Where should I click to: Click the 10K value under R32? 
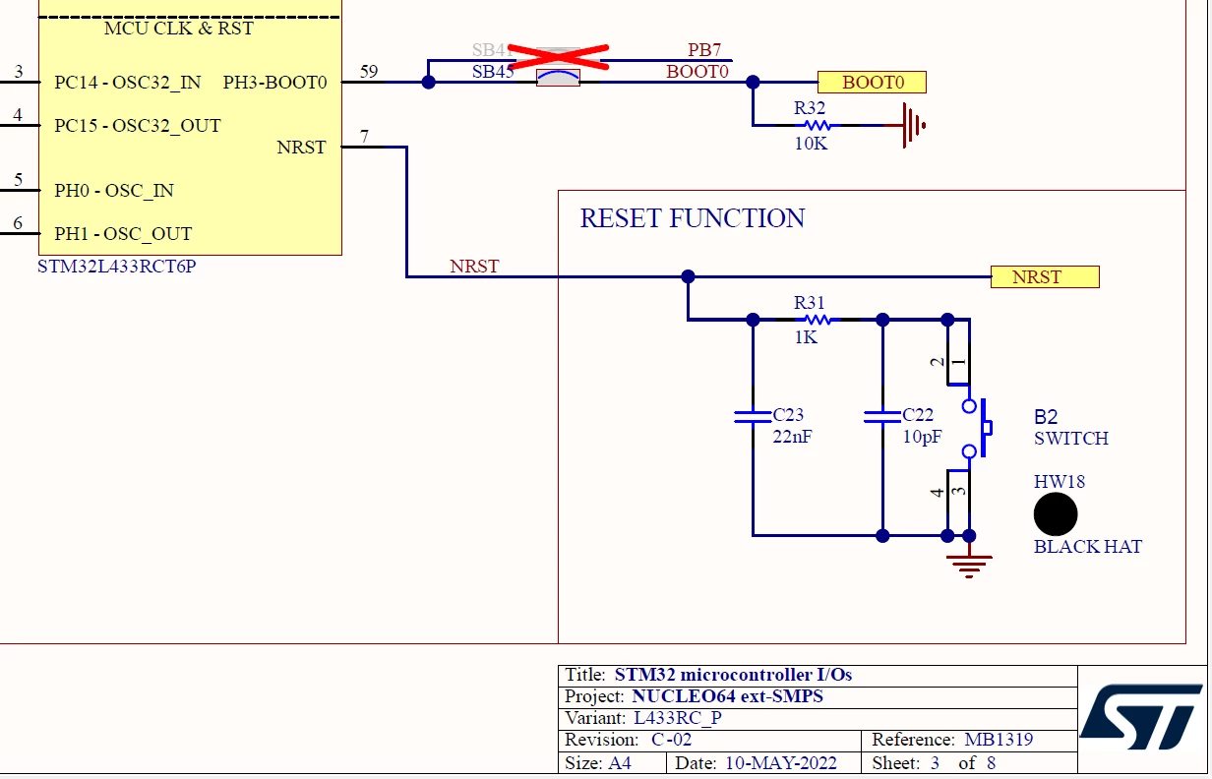coord(812,144)
